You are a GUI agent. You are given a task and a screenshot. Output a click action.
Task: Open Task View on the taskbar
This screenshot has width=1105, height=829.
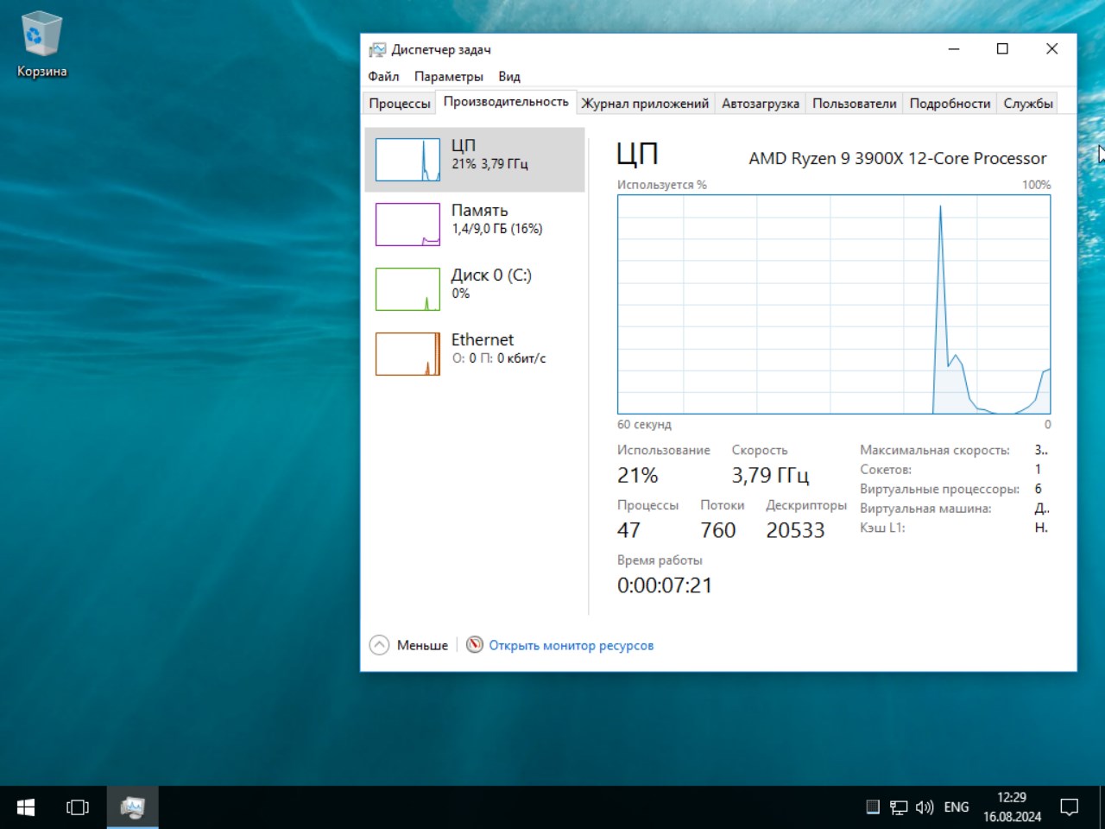click(x=78, y=807)
